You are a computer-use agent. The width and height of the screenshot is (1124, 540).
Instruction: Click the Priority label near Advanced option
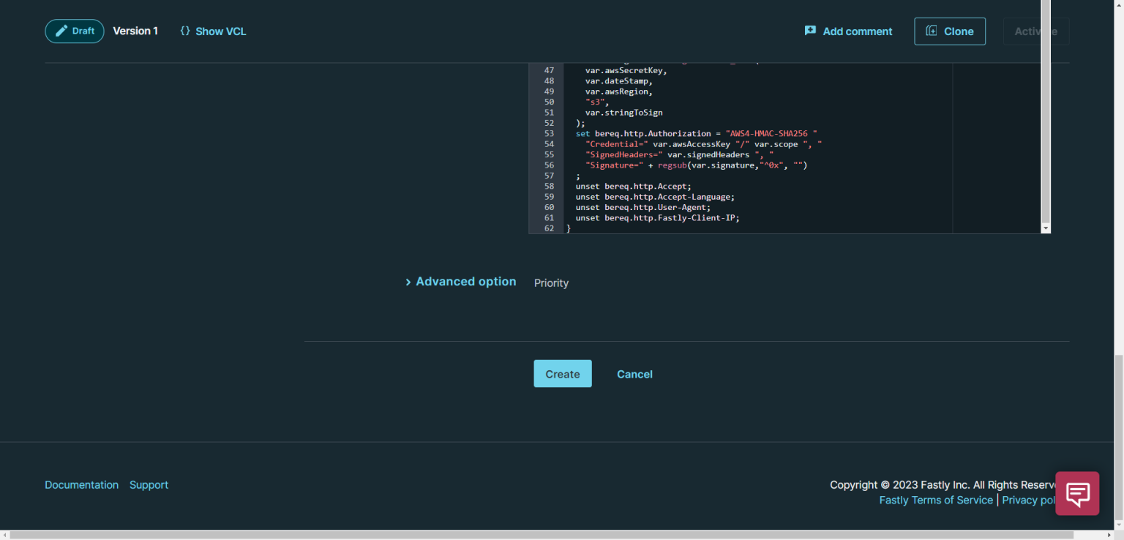551,282
